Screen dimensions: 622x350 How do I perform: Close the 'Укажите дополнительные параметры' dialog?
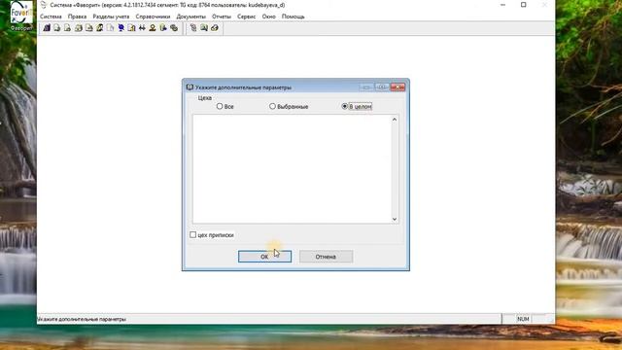[397, 87]
